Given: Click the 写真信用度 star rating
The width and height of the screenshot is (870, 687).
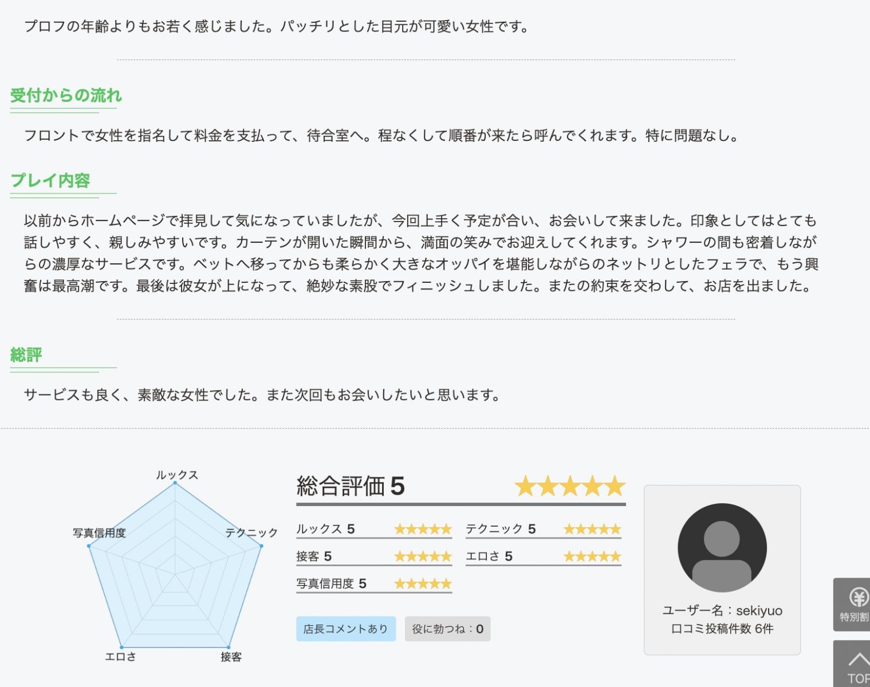Looking at the screenshot, I should coord(423,584).
